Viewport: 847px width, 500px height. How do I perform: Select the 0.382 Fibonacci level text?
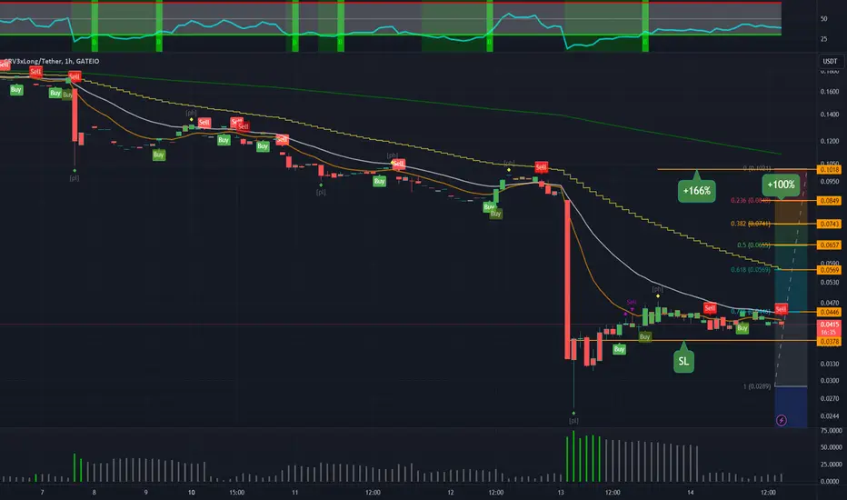[751, 224]
